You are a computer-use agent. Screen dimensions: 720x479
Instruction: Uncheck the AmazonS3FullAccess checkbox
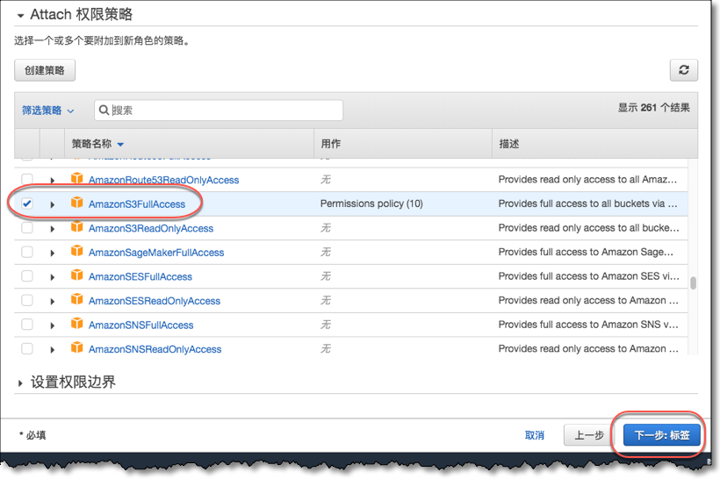point(27,204)
